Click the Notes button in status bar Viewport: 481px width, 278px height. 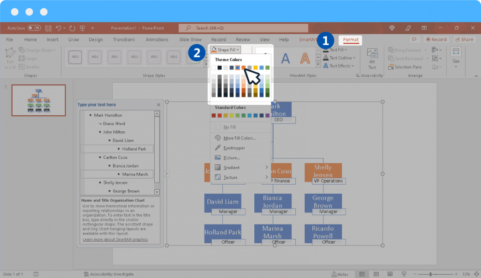tap(339, 274)
